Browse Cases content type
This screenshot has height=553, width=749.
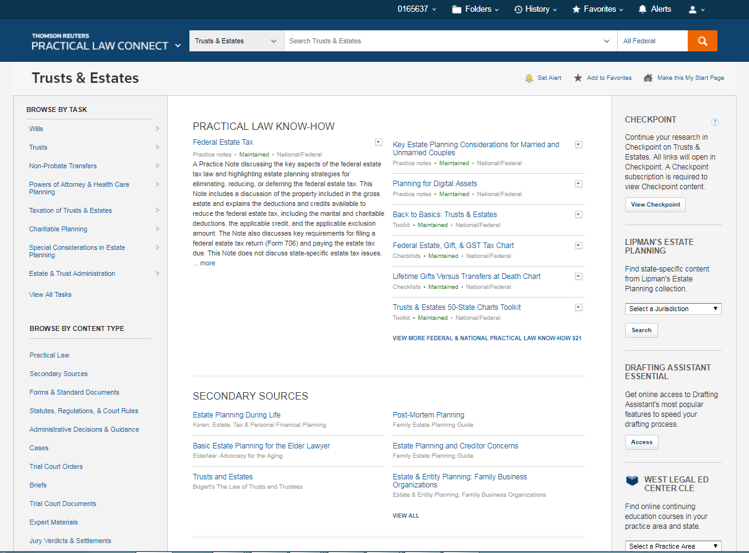click(39, 448)
